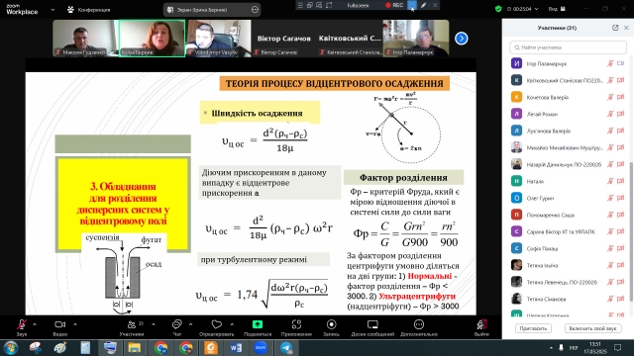This screenshot has height=356, width=634.
Task: Expand the audio options arrow
Action: [x=35, y=324]
